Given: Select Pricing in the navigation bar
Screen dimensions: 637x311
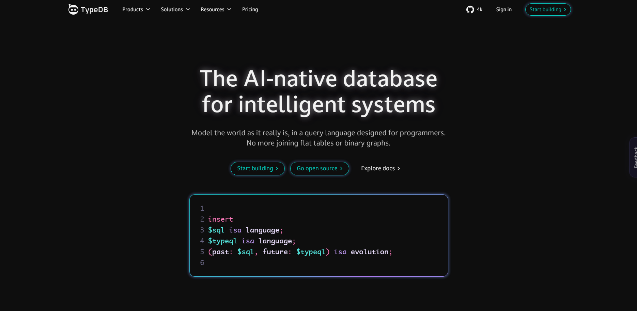Looking at the screenshot, I should pyautogui.click(x=250, y=10).
